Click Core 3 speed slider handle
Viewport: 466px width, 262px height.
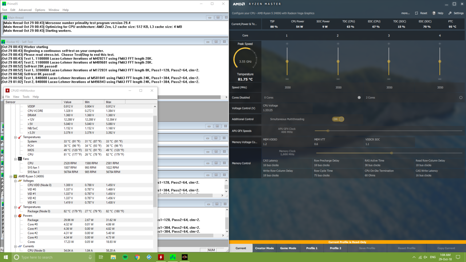389,61
